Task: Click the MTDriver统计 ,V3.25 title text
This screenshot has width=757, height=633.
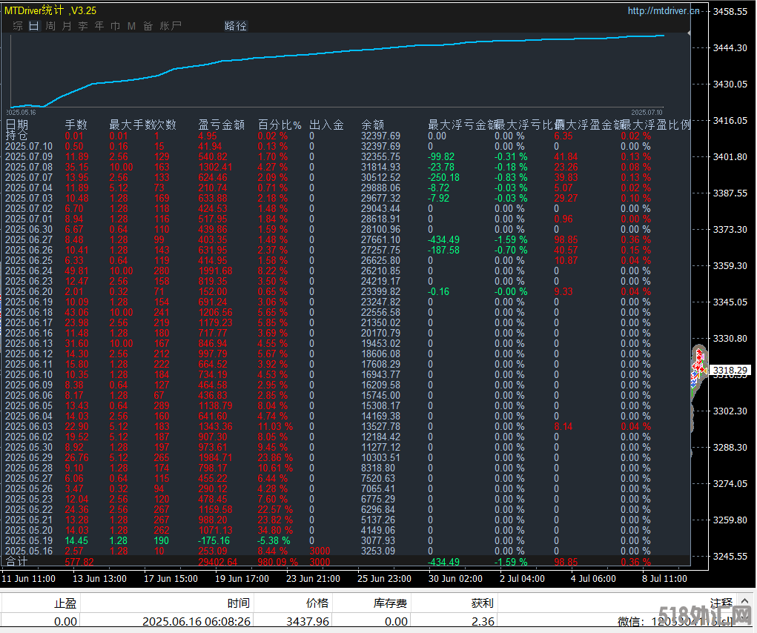Action: (50, 10)
